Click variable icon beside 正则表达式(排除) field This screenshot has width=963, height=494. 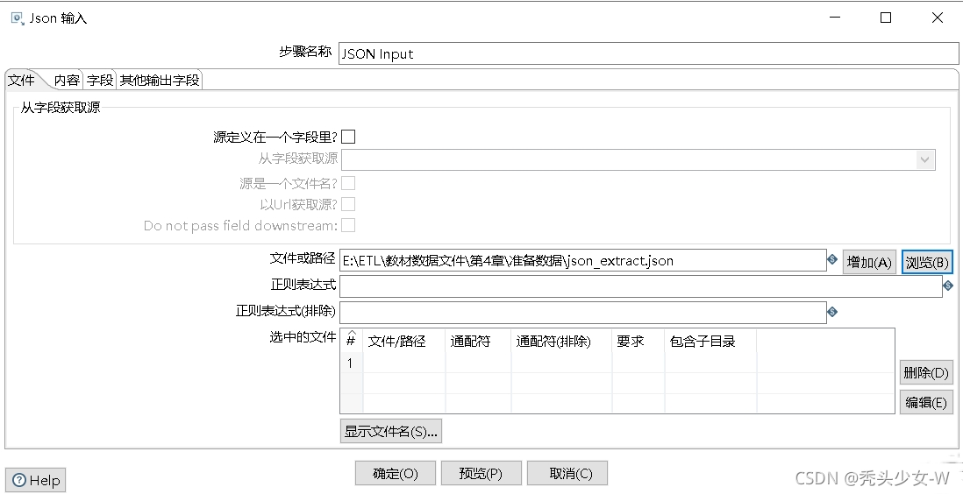[832, 312]
